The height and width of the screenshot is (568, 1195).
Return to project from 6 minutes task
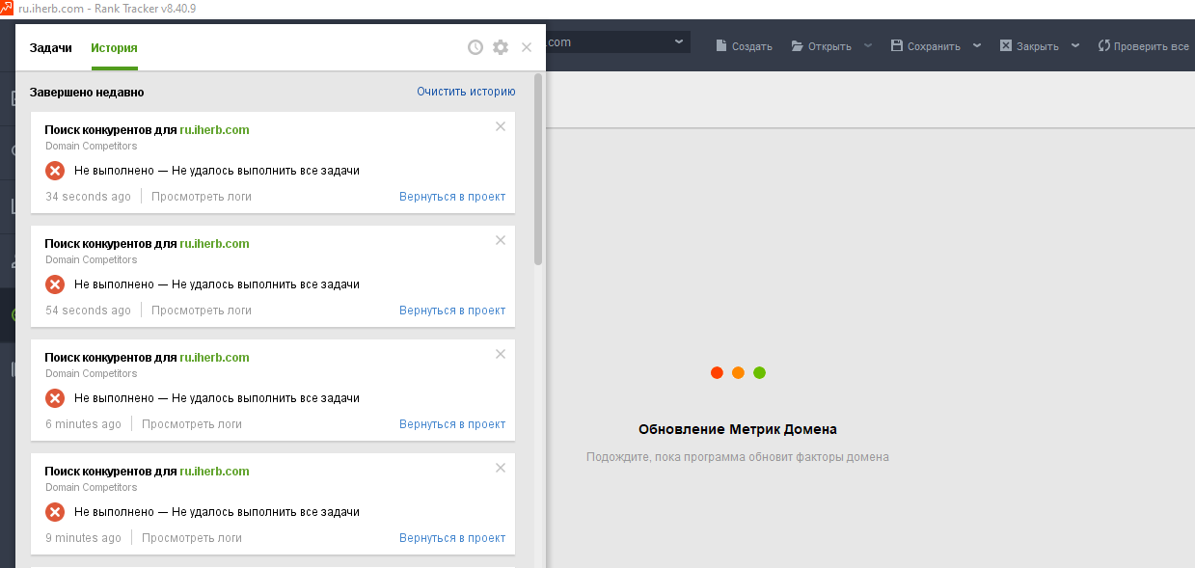[x=452, y=424]
